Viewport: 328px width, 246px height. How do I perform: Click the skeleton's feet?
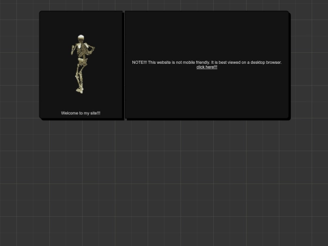pos(80,91)
